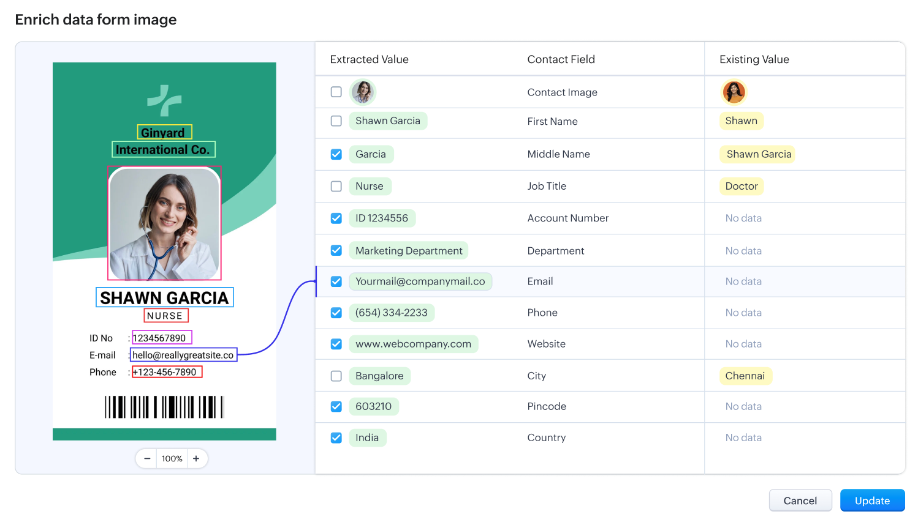Check the First Name Shawn Garcia checkbox

pos(336,121)
